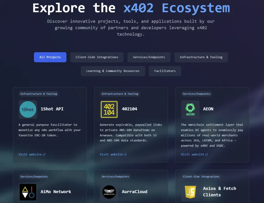Select the green AEON logo
This screenshot has height=203, width=264.
(190, 109)
